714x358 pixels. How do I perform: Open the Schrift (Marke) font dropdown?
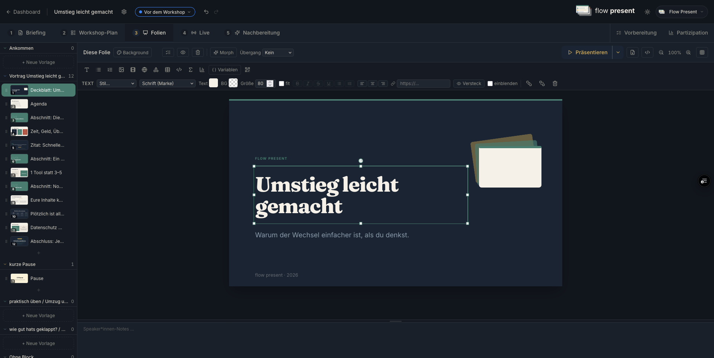[x=167, y=84]
